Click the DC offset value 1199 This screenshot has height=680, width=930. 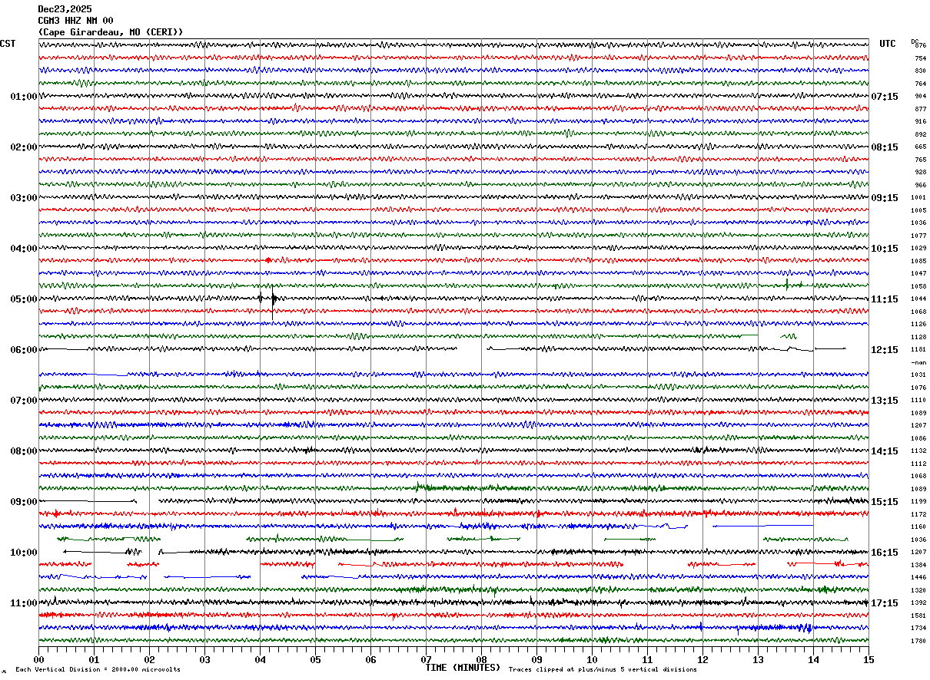pos(918,501)
